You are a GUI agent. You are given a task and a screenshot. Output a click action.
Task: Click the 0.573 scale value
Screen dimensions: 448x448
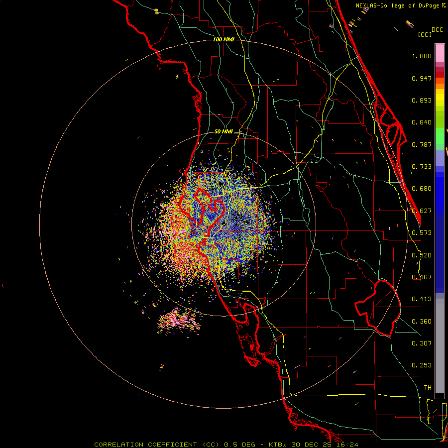[x=422, y=233]
